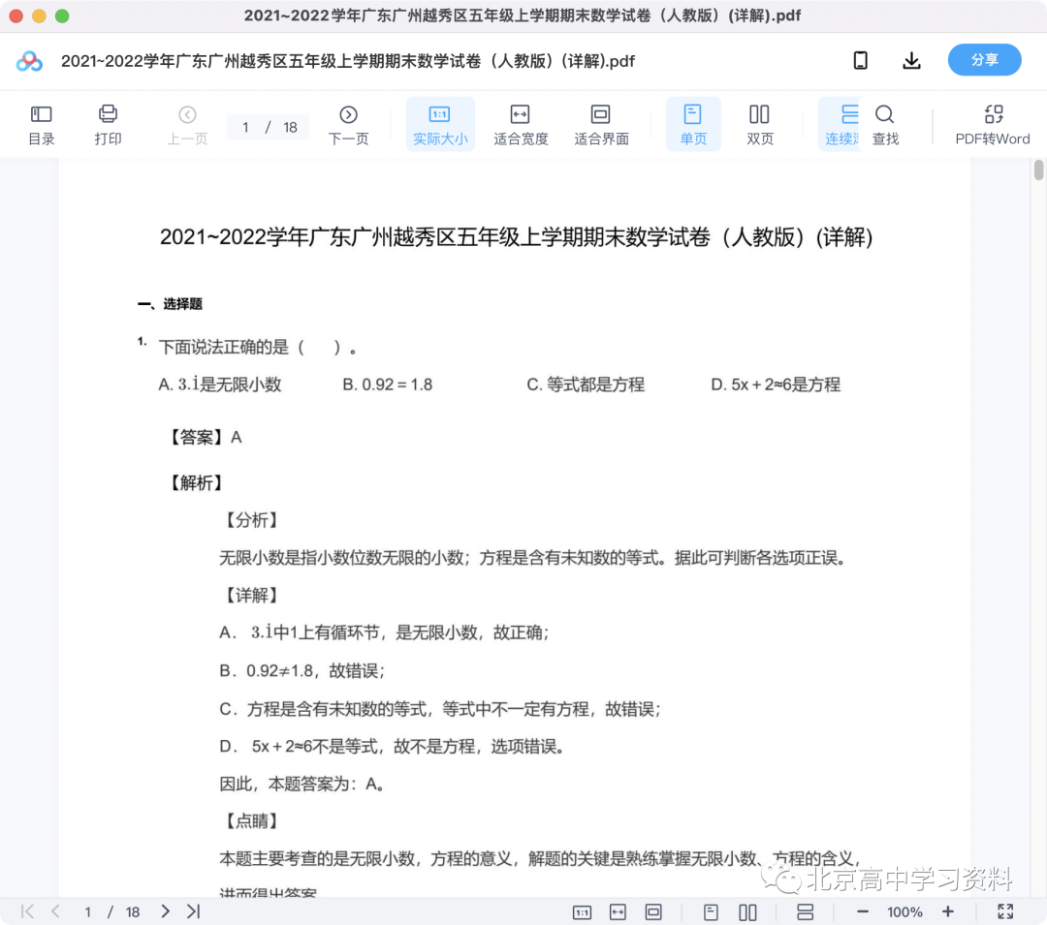This screenshot has width=1047, height=925.
Task: Click the line 因此，本题答案为：A。
Action: [x=303, y=784]
